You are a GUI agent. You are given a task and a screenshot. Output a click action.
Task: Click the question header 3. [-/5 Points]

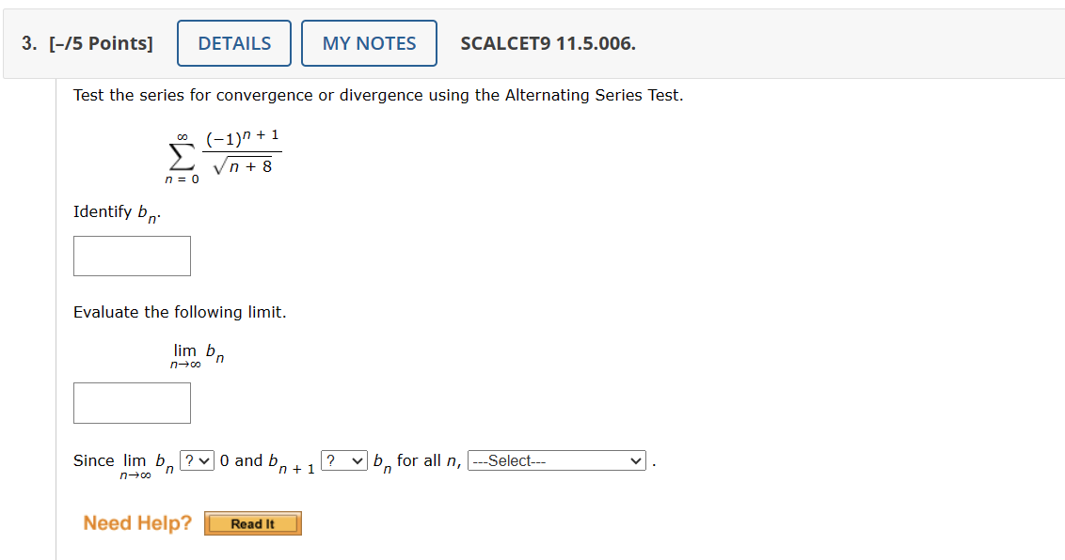pyautogui.click(x=87, y=43)
